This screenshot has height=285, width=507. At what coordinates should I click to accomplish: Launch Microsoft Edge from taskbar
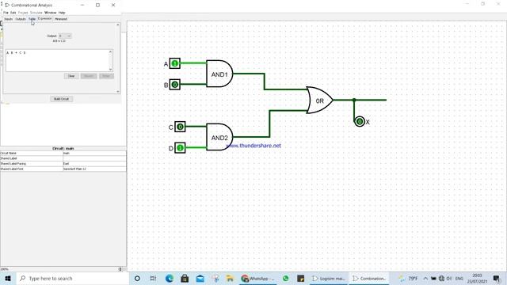[169, 278]
